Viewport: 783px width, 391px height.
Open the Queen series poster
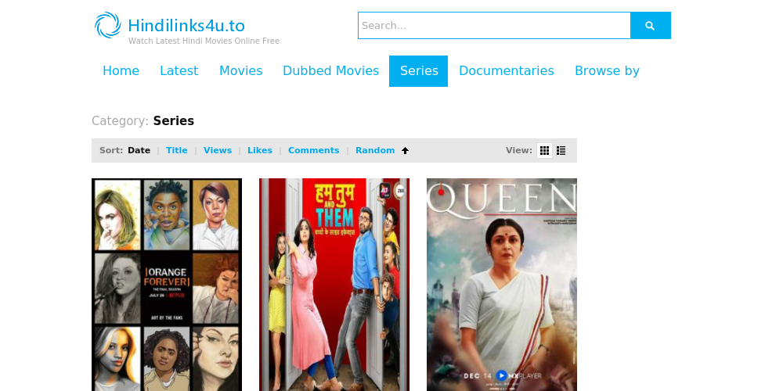502,285
